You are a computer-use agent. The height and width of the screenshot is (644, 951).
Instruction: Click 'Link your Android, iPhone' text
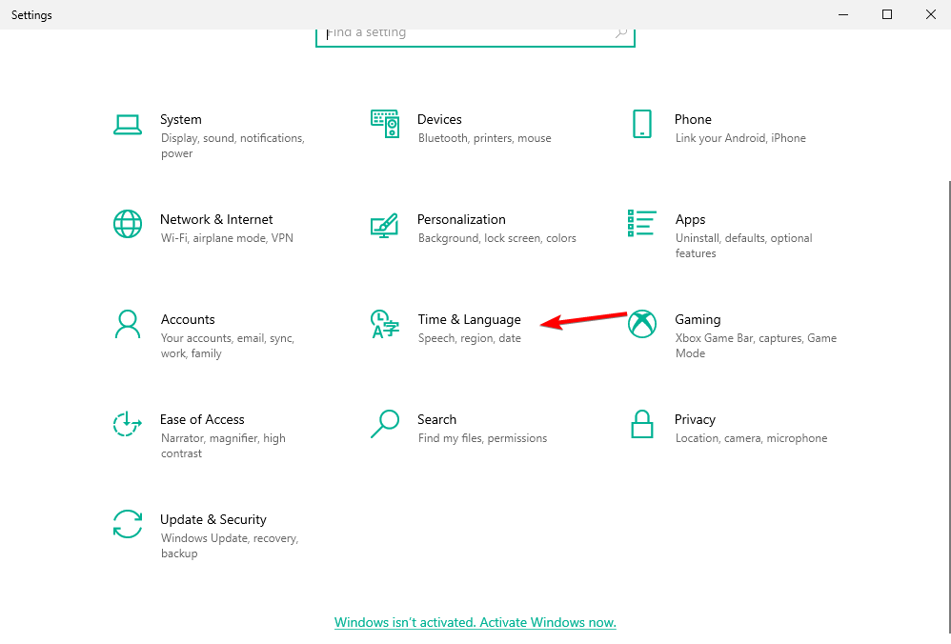(740, 138)
